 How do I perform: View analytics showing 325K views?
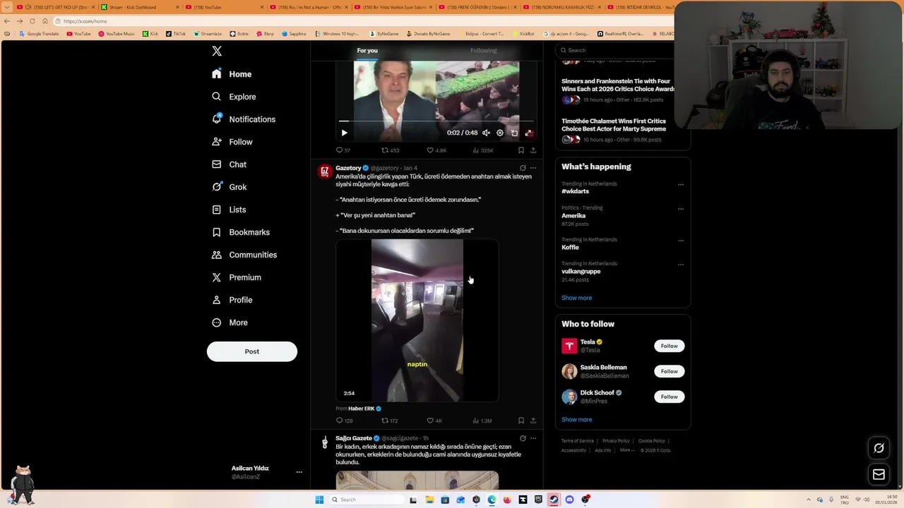click(x=483, y=150)
